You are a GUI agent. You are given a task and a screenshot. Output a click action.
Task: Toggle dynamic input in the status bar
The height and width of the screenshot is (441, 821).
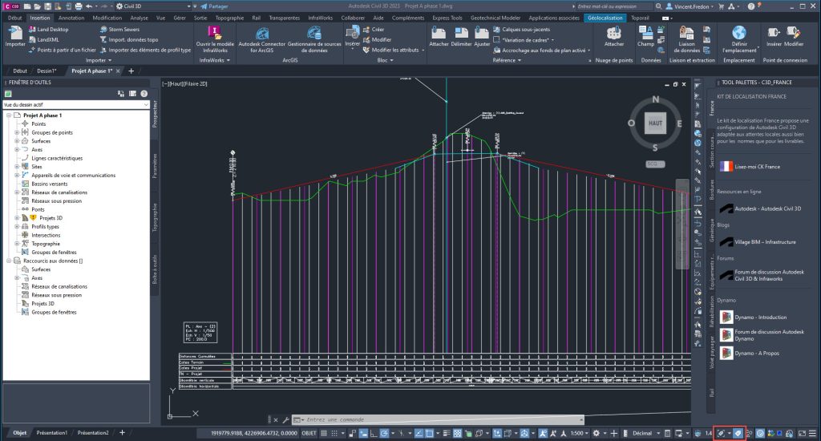click(x=363, y=433)
